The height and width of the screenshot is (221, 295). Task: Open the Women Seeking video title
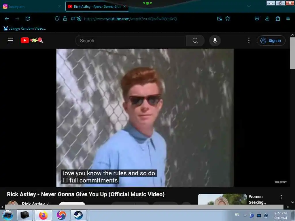tap(257, 199)
